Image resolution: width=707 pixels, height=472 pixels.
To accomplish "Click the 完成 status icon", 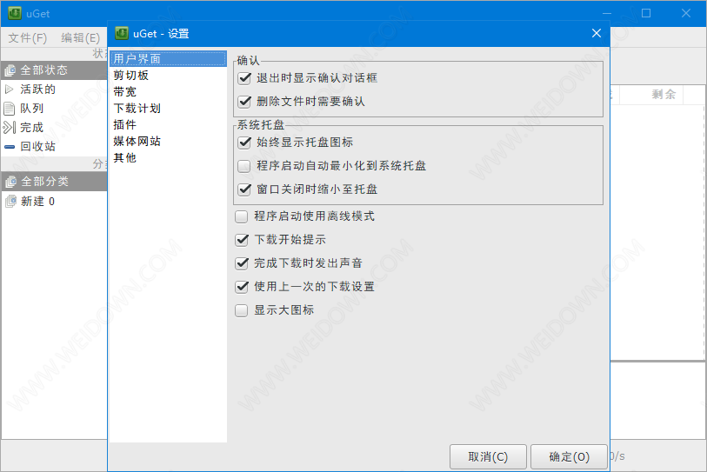I will point(10,128).
